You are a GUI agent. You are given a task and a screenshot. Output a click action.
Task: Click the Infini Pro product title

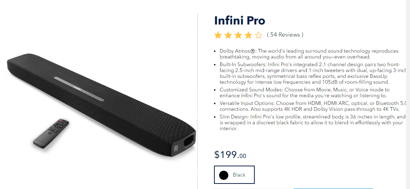click(239, 20)
